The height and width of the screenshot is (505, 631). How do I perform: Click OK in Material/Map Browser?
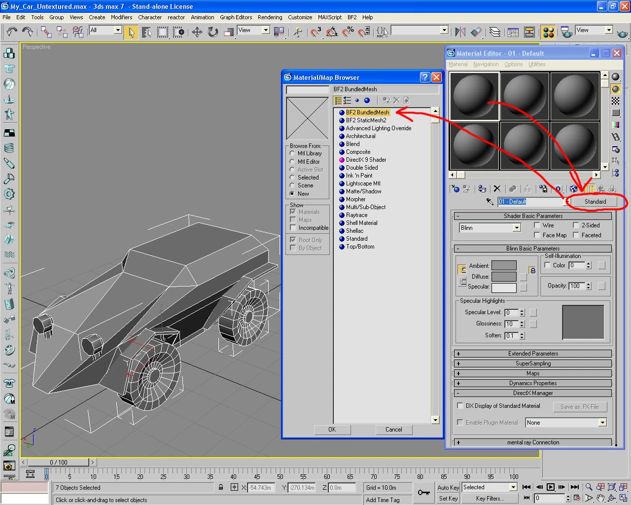tap(332, 430)
